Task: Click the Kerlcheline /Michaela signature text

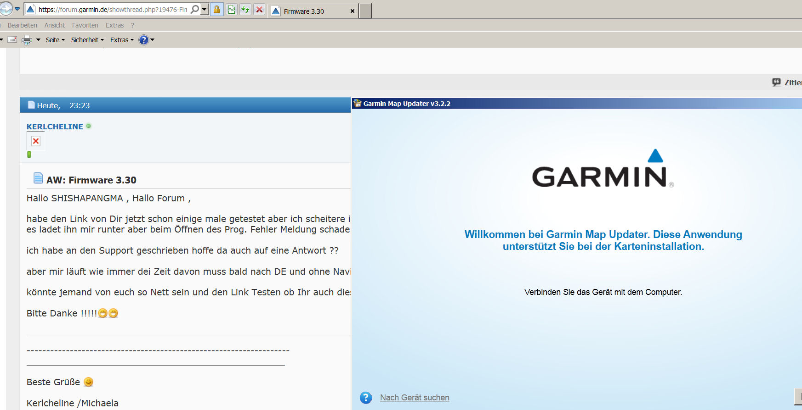Action: pos(73,403)
